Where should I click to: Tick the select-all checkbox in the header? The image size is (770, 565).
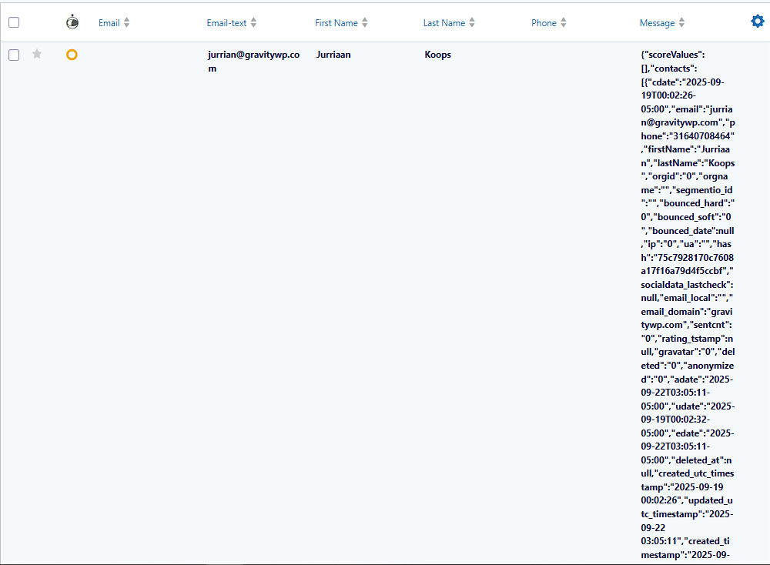14,22
